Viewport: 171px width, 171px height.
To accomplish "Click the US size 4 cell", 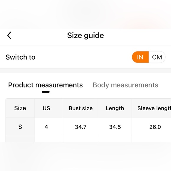I will pos(46,127).
